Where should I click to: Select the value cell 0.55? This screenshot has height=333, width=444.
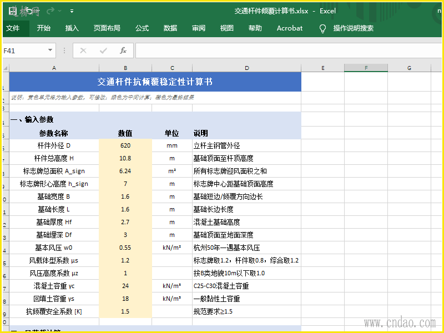pos(125,248)
